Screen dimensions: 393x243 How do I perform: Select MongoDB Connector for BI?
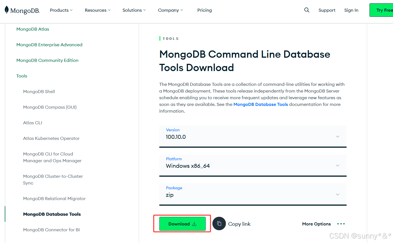pyautogui.click(x=51, y=230)
